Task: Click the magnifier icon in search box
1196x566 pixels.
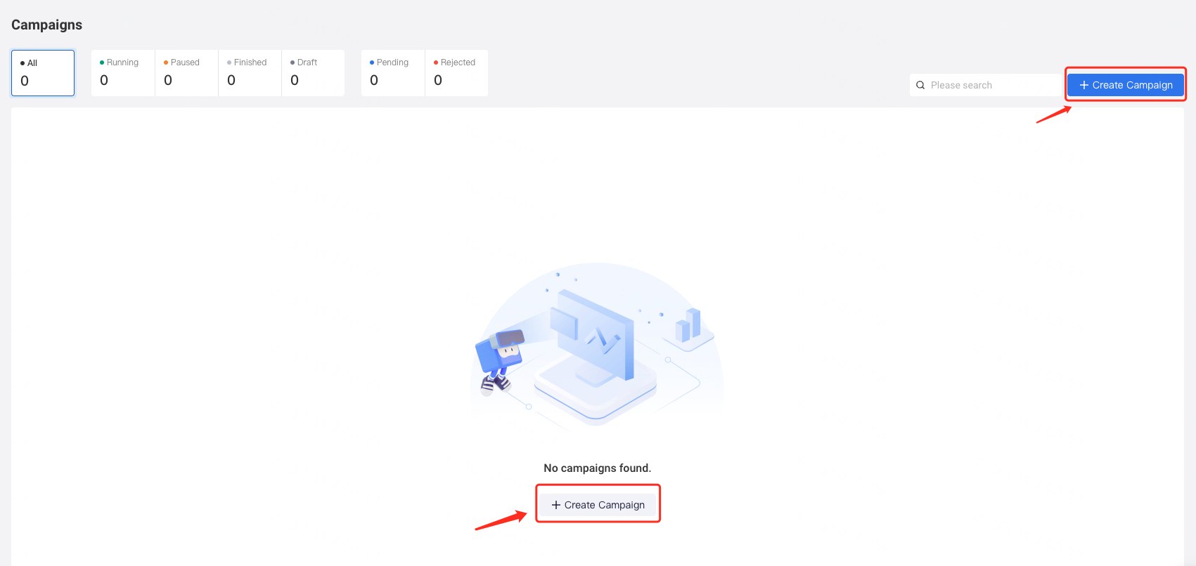Action: [x=920, y=85]
